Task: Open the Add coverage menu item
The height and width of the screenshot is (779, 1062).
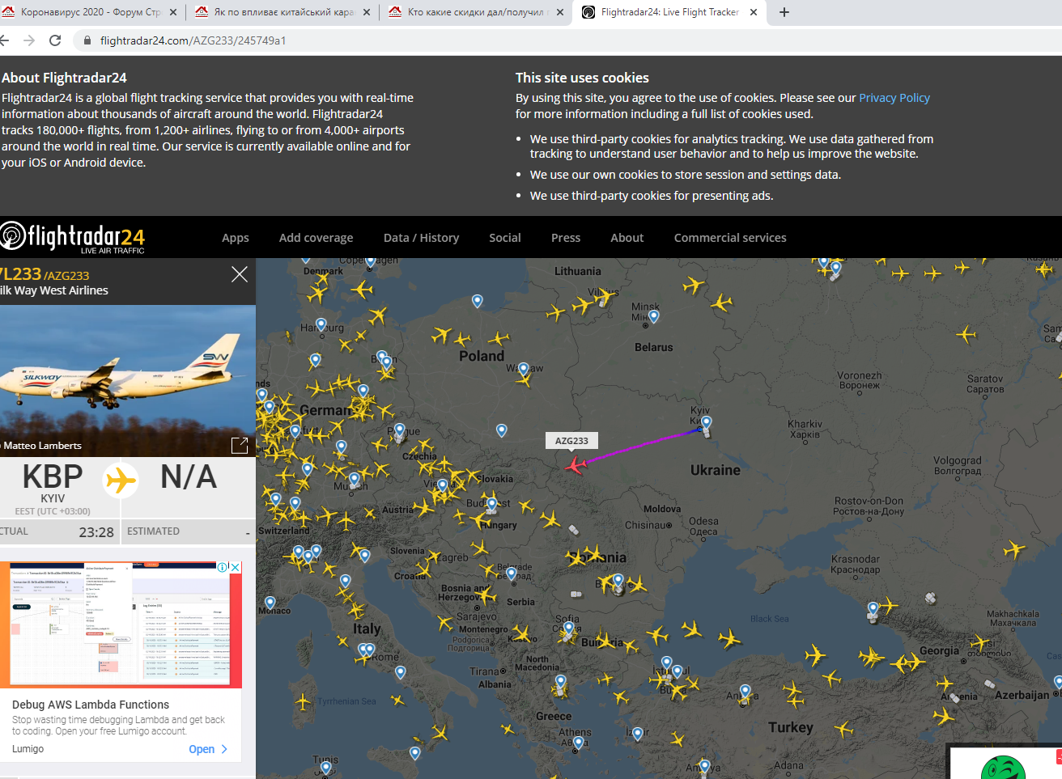Action: coord(316,238)
